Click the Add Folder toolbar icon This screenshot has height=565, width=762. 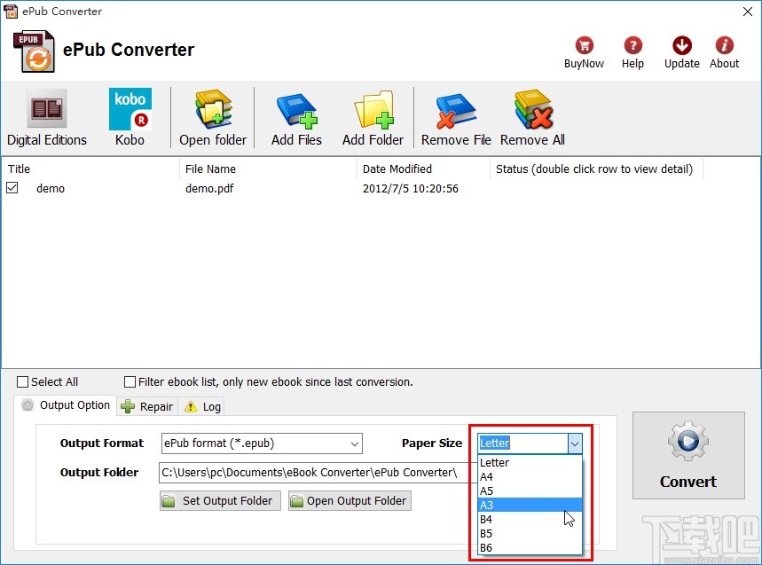tap(373, 118)
